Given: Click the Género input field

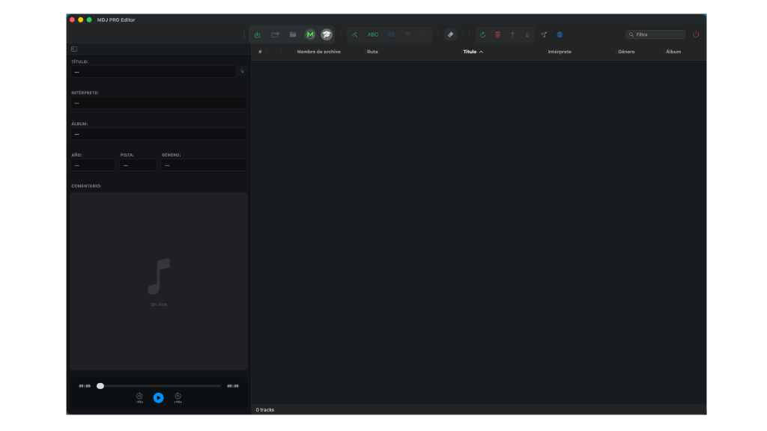Looking at the screenshot, I should pos(204,165).
